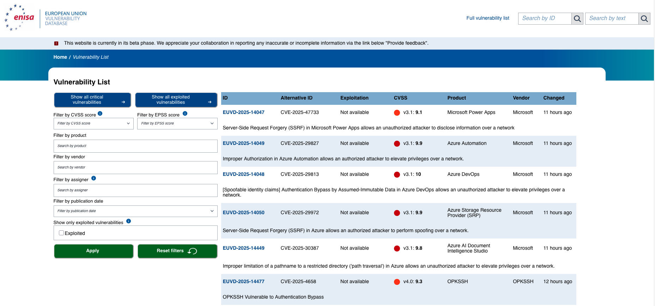Click the red severity dot for EUVD-2025-14048
The image size is (655, 306).
pyautogui.click(x=397, y=174)
